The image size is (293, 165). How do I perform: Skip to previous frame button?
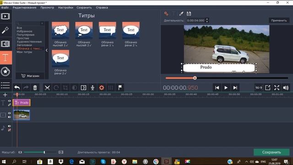pos(217,88)
